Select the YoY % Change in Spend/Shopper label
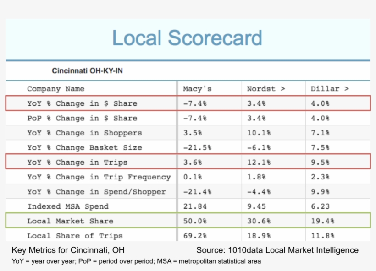 click(x=96, y=191)
